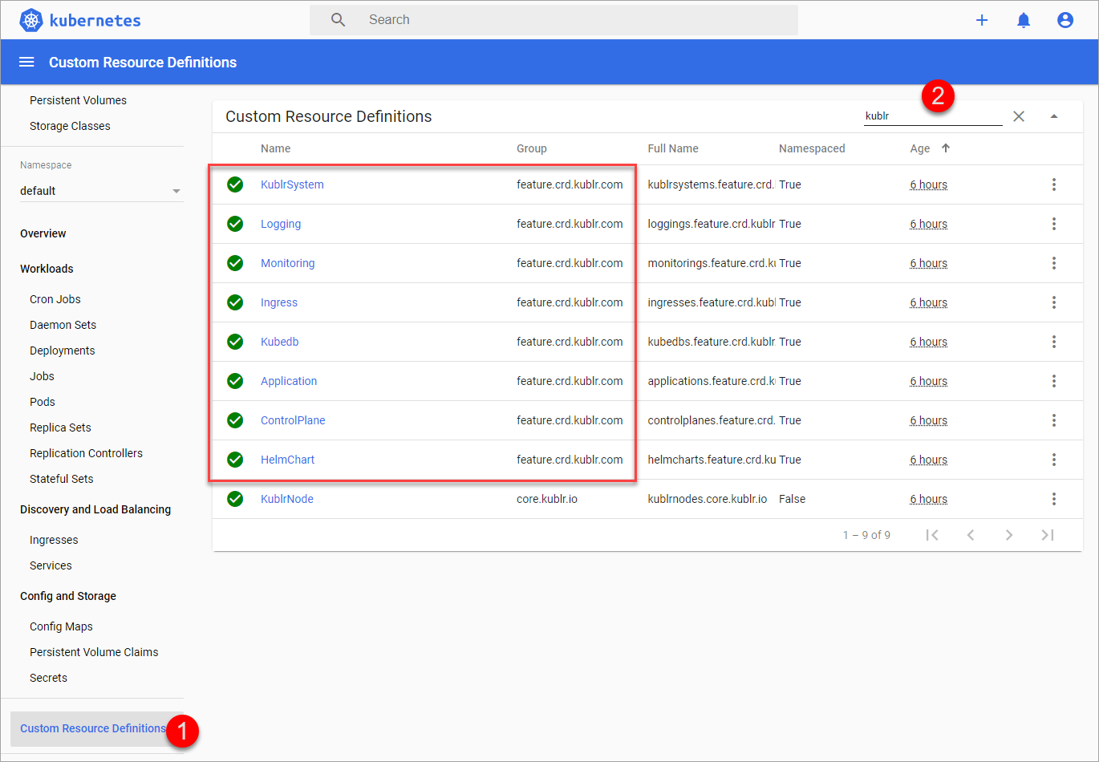1099x762 pixels.
Task: Open Jobs in sidebar
Action: (x=42, y=376)
